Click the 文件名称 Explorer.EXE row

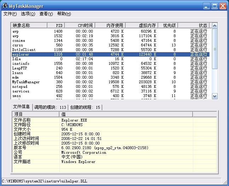tap(115, 120)
